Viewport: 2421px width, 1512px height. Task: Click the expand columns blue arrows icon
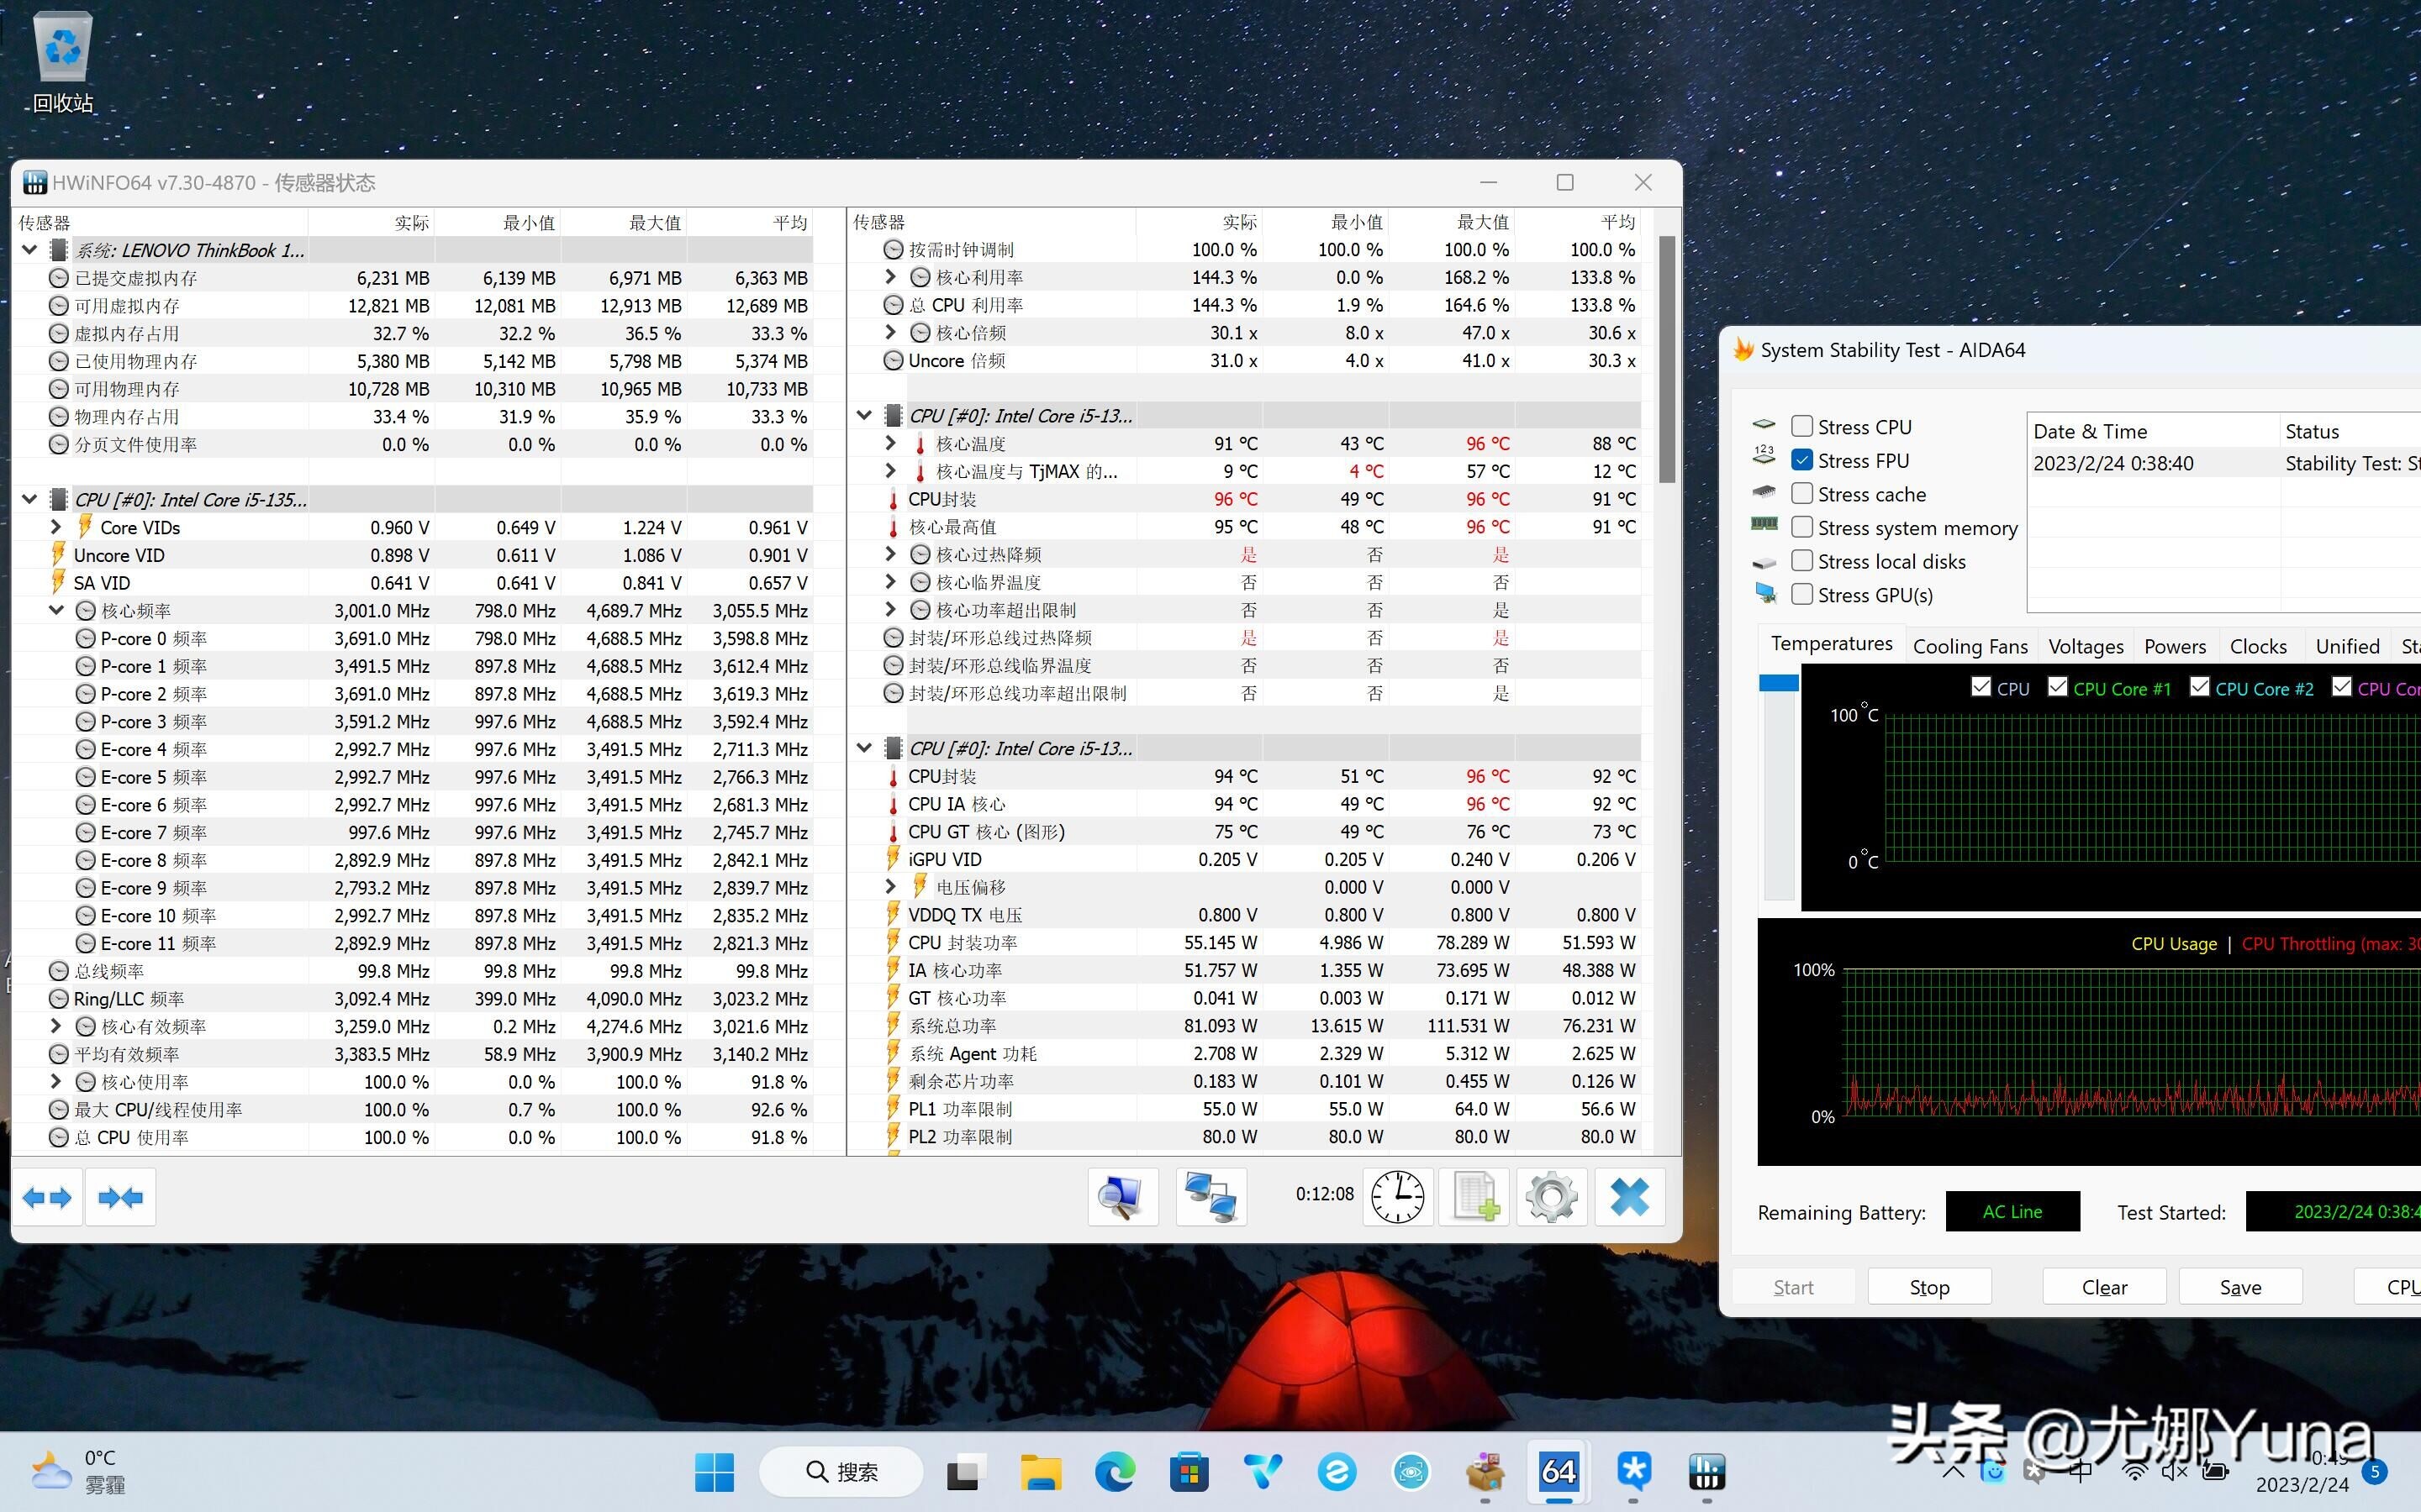(47, 1197)
